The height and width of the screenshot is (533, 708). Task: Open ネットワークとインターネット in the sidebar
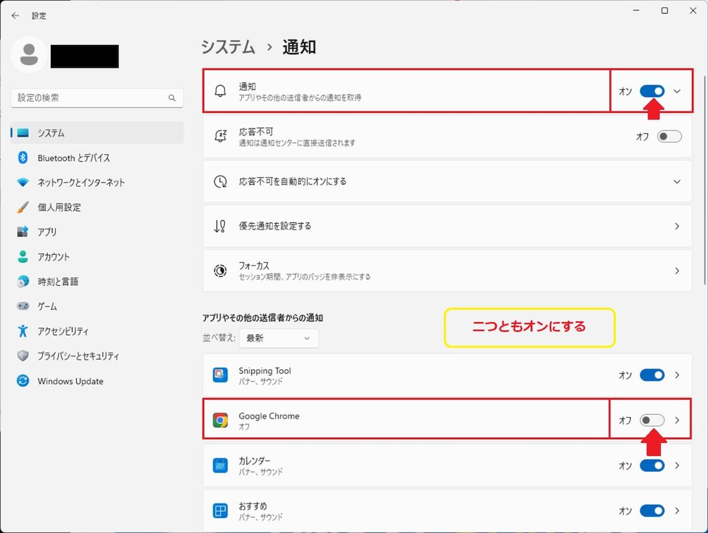tap(81, 183)
